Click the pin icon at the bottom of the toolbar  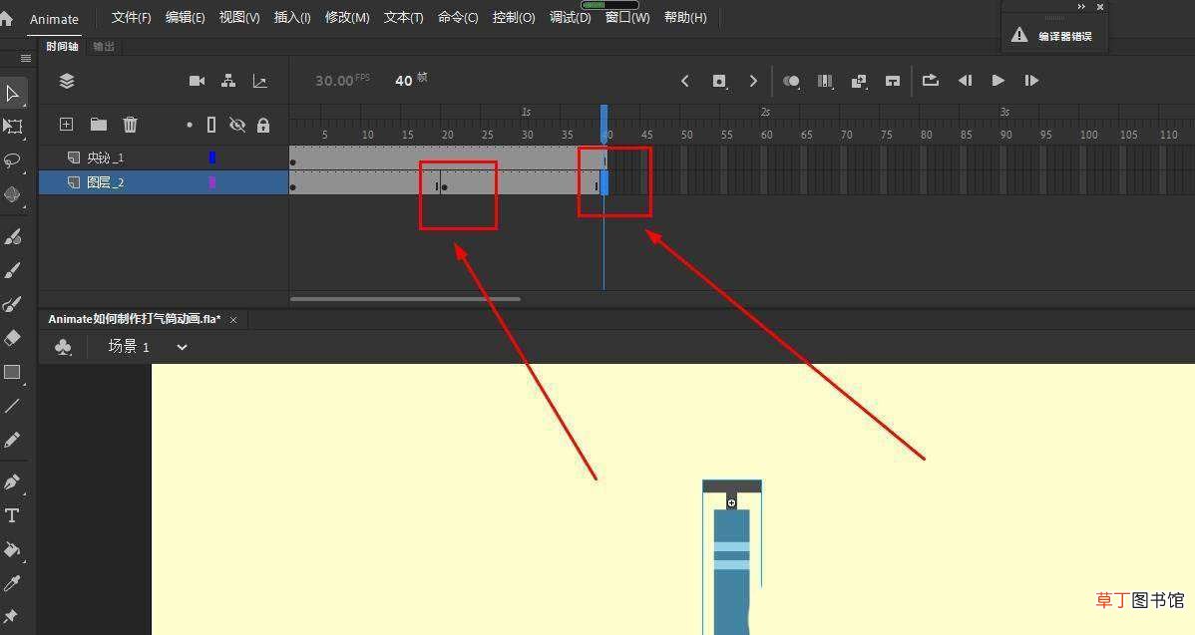[x=11, y=615]
